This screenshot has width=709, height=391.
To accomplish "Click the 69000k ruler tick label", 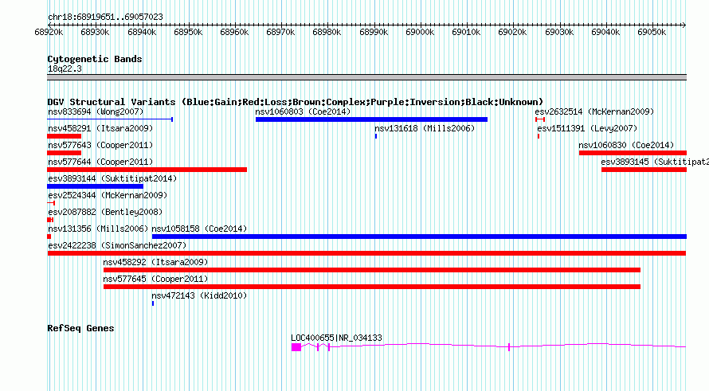I will coord(420,32).
